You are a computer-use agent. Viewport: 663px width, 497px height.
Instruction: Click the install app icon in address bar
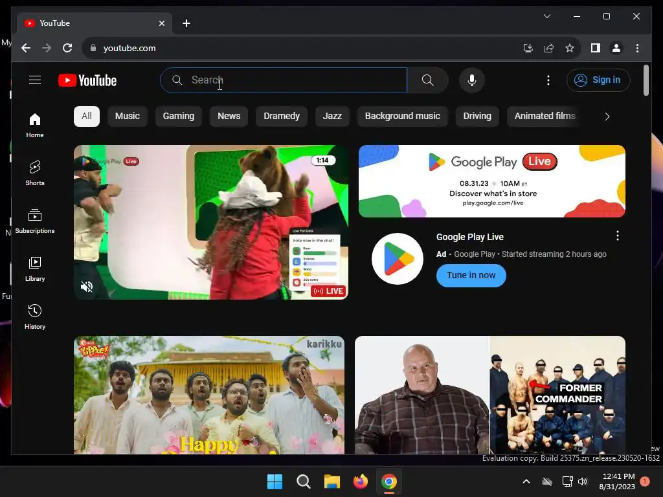coord(528,48)
